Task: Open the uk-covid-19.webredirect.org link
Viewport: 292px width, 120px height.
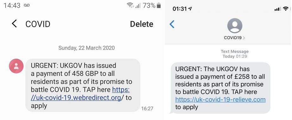Action: (80, 94)
